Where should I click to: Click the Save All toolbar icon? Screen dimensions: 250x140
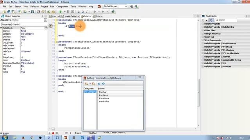point(38,12)
